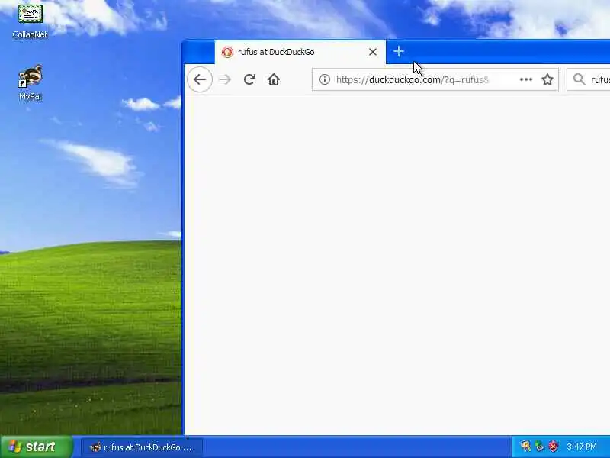Click the search bar magnifier icon
Screen dimensions: 610x458
click(579, 79)
